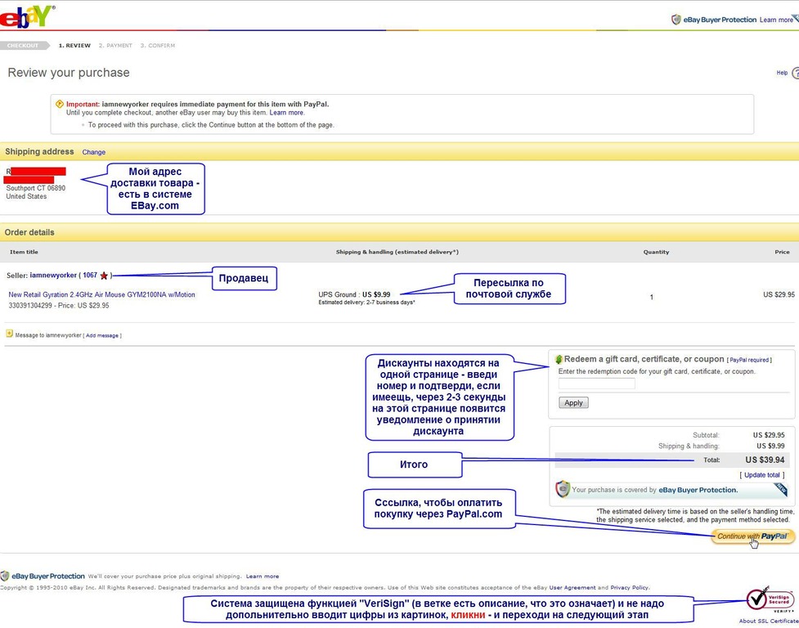Click the Subtotal US $29.95 amount
Screen dimensions: 799x628
coord(769,435)
